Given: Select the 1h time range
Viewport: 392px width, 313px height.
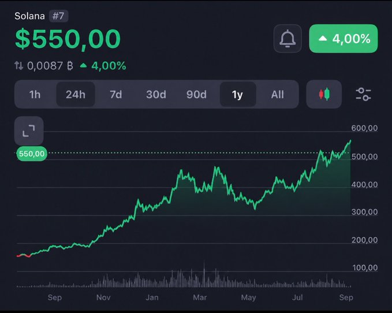Looking at the screenshot, I should pyautogui.click(x=35, y=95).
